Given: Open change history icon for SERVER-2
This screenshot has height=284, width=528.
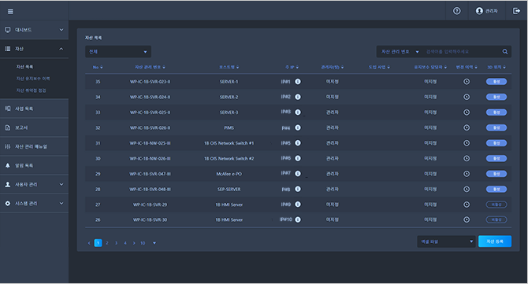Looking at the screenshot, I should [467, 97].
